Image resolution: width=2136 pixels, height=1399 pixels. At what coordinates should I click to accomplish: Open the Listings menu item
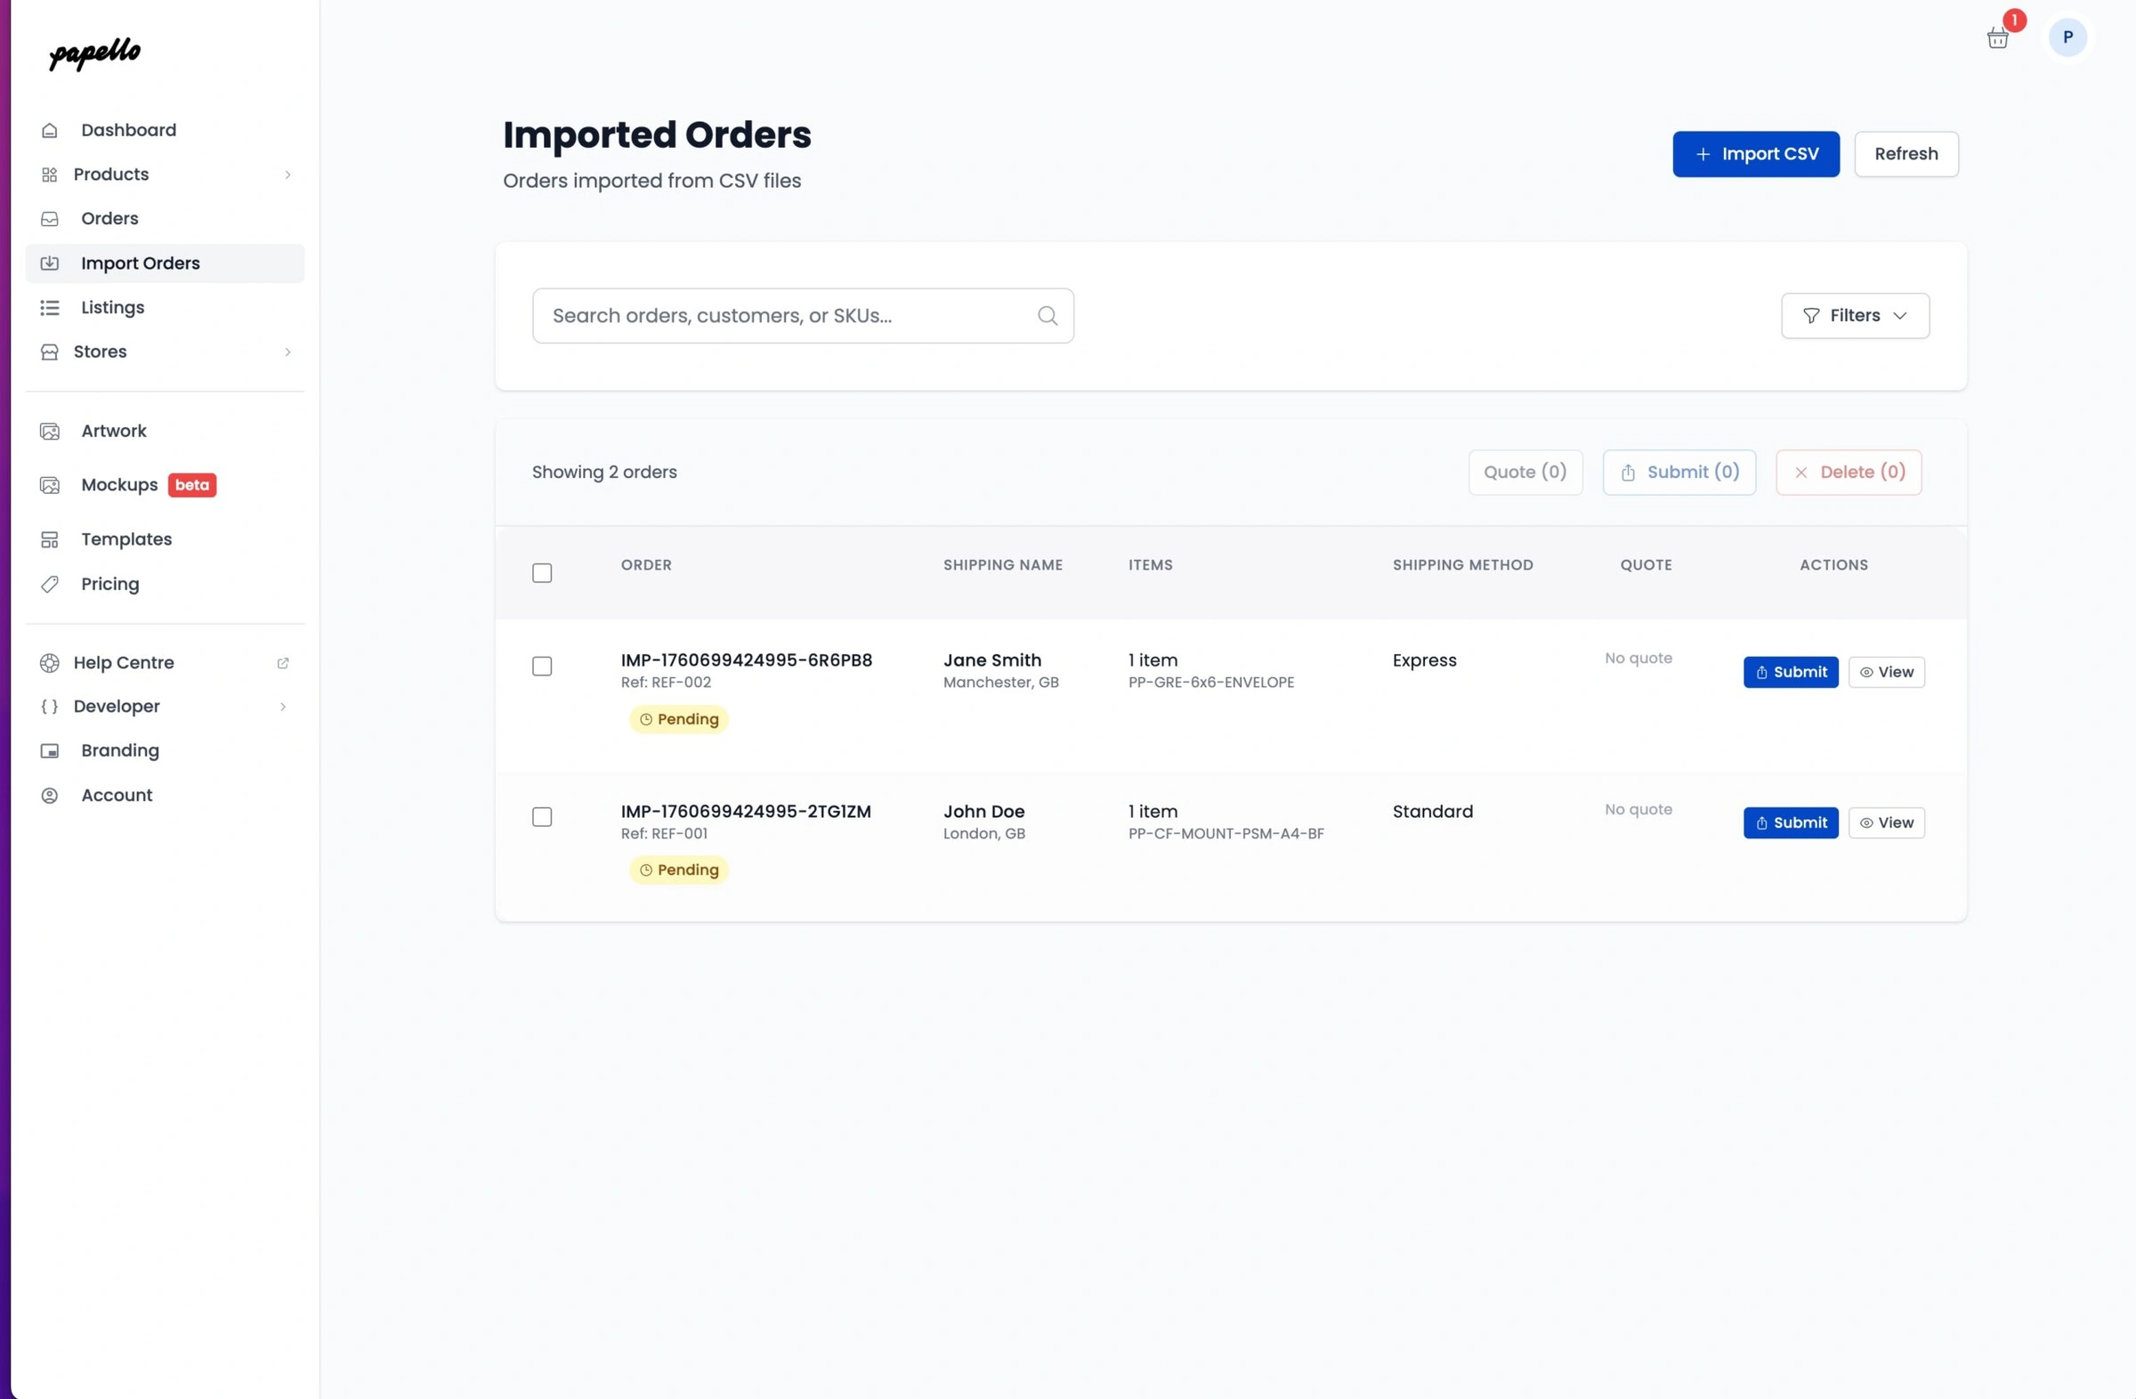point(112,308)
